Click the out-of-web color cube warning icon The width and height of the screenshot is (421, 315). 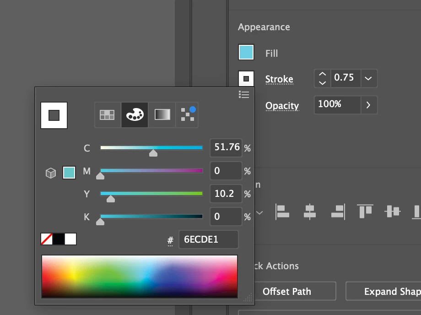[51, 173]
